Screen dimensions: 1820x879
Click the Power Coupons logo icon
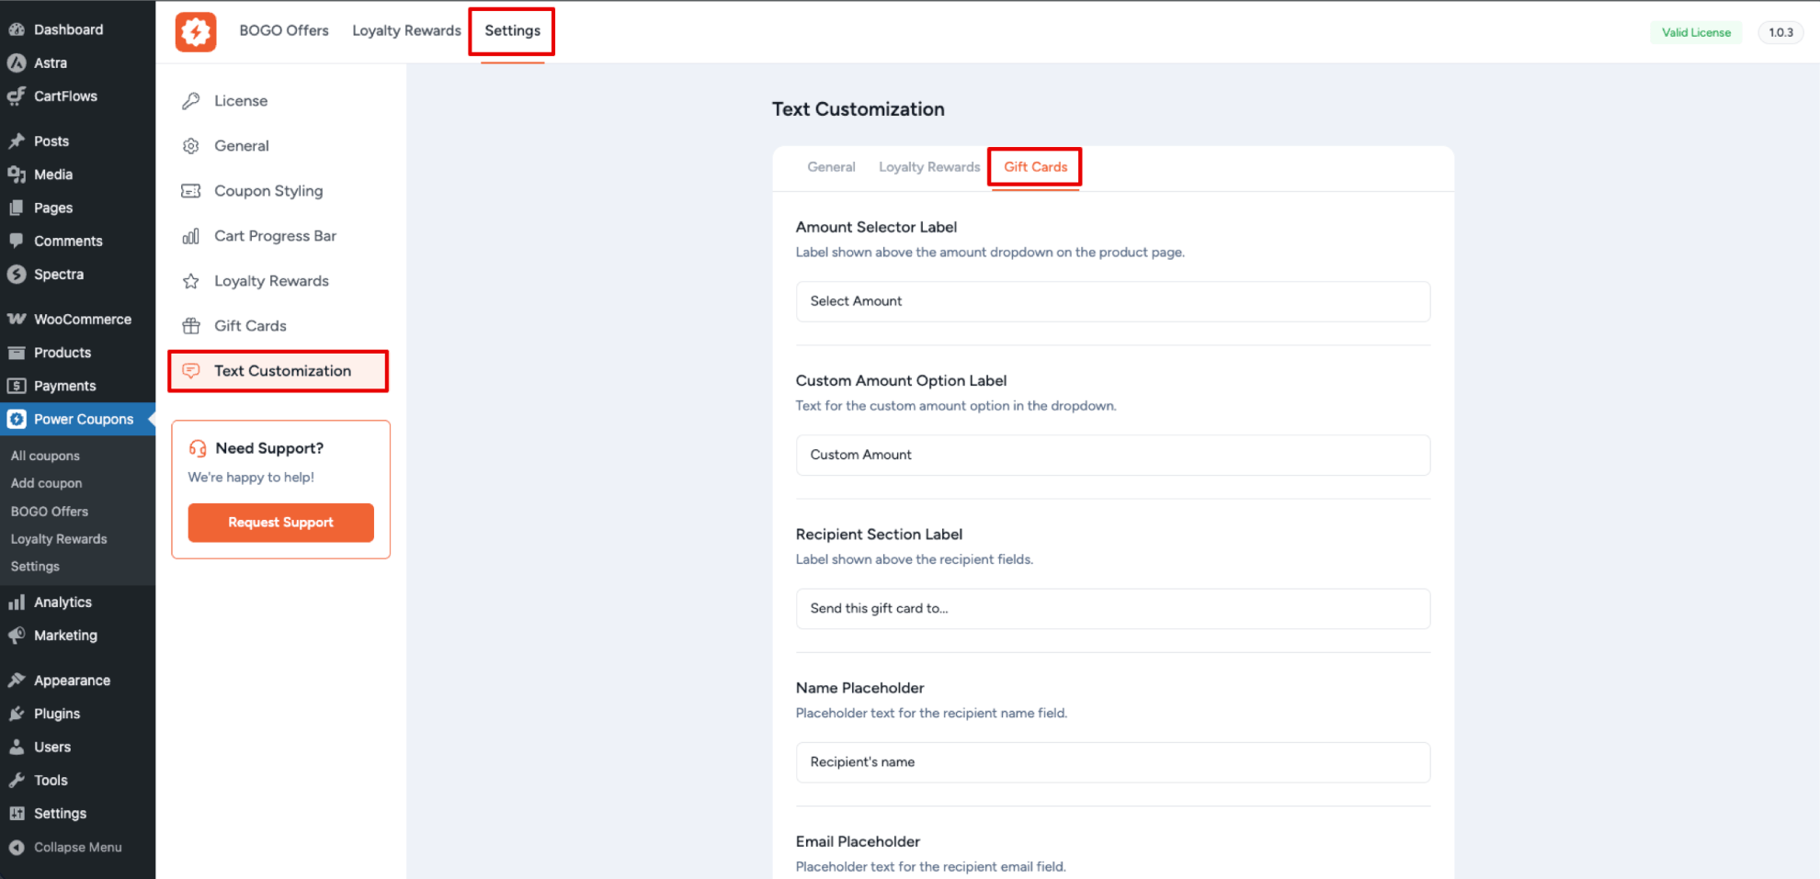pyautogui.click(x=196, y=32)
